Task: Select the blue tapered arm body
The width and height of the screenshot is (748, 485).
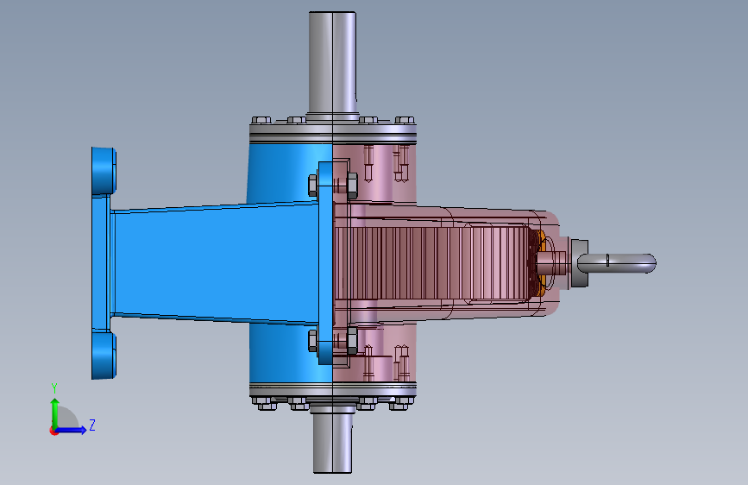Action: pyautogui.click(x=215, y=262)
